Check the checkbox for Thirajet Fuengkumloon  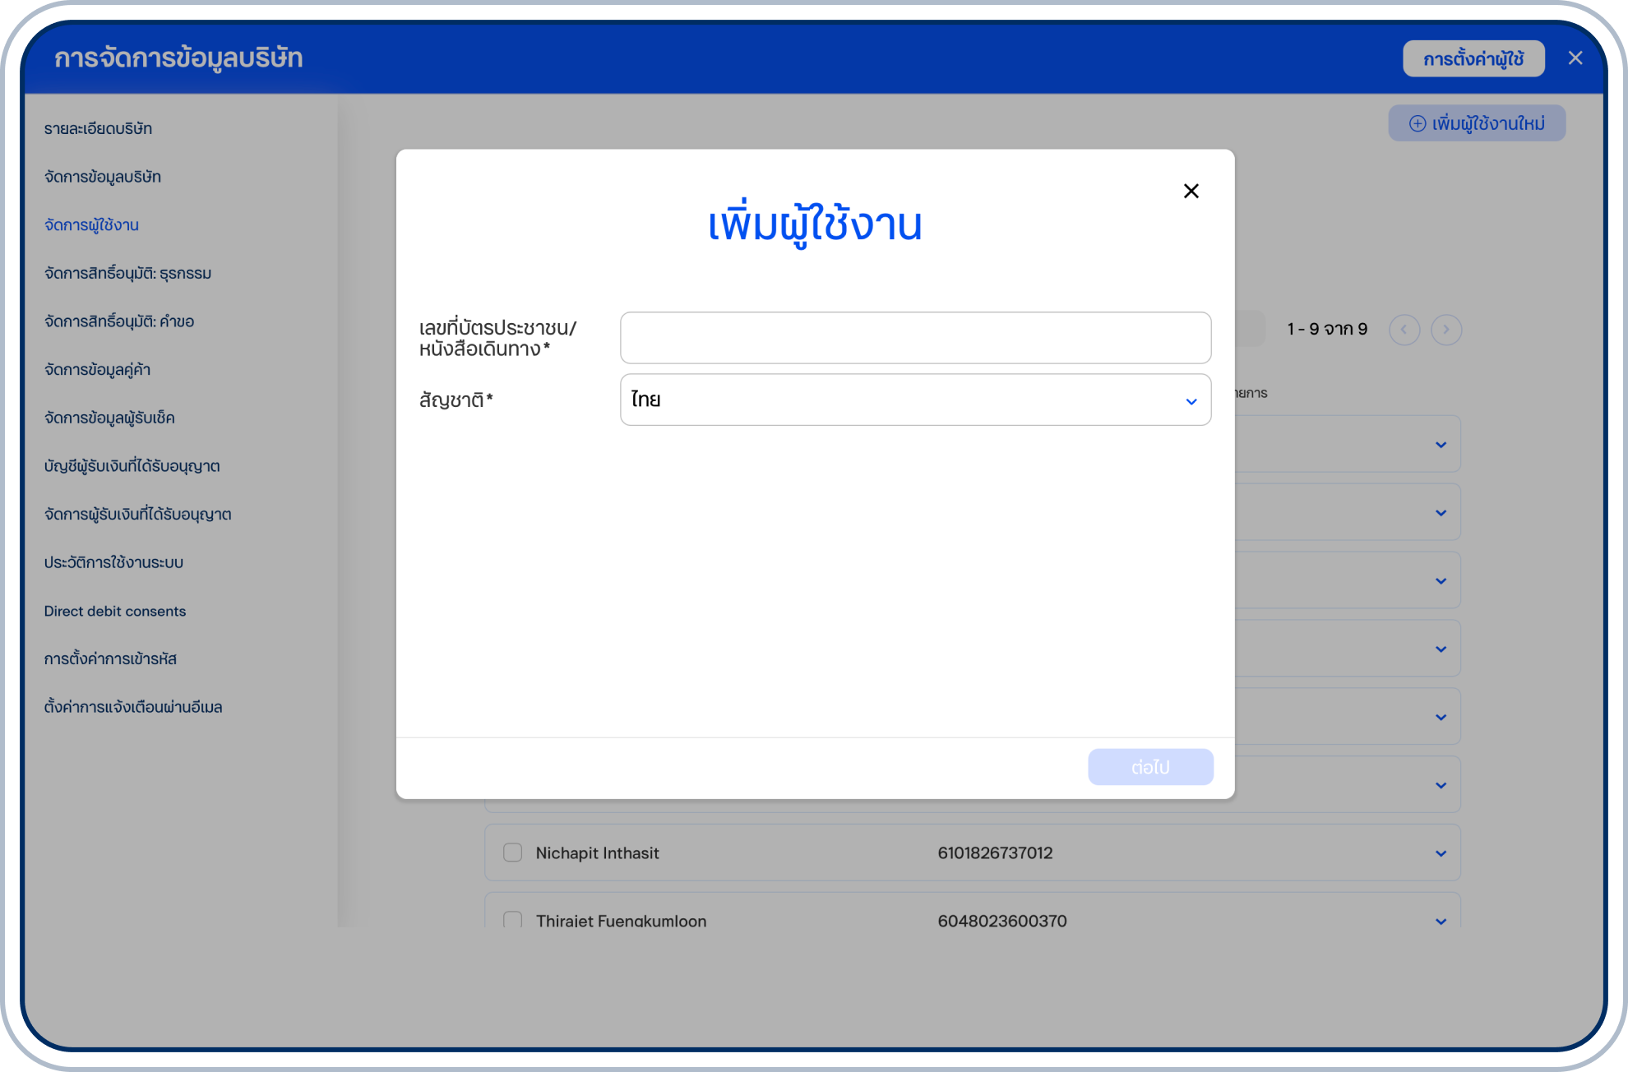point(512,921)
